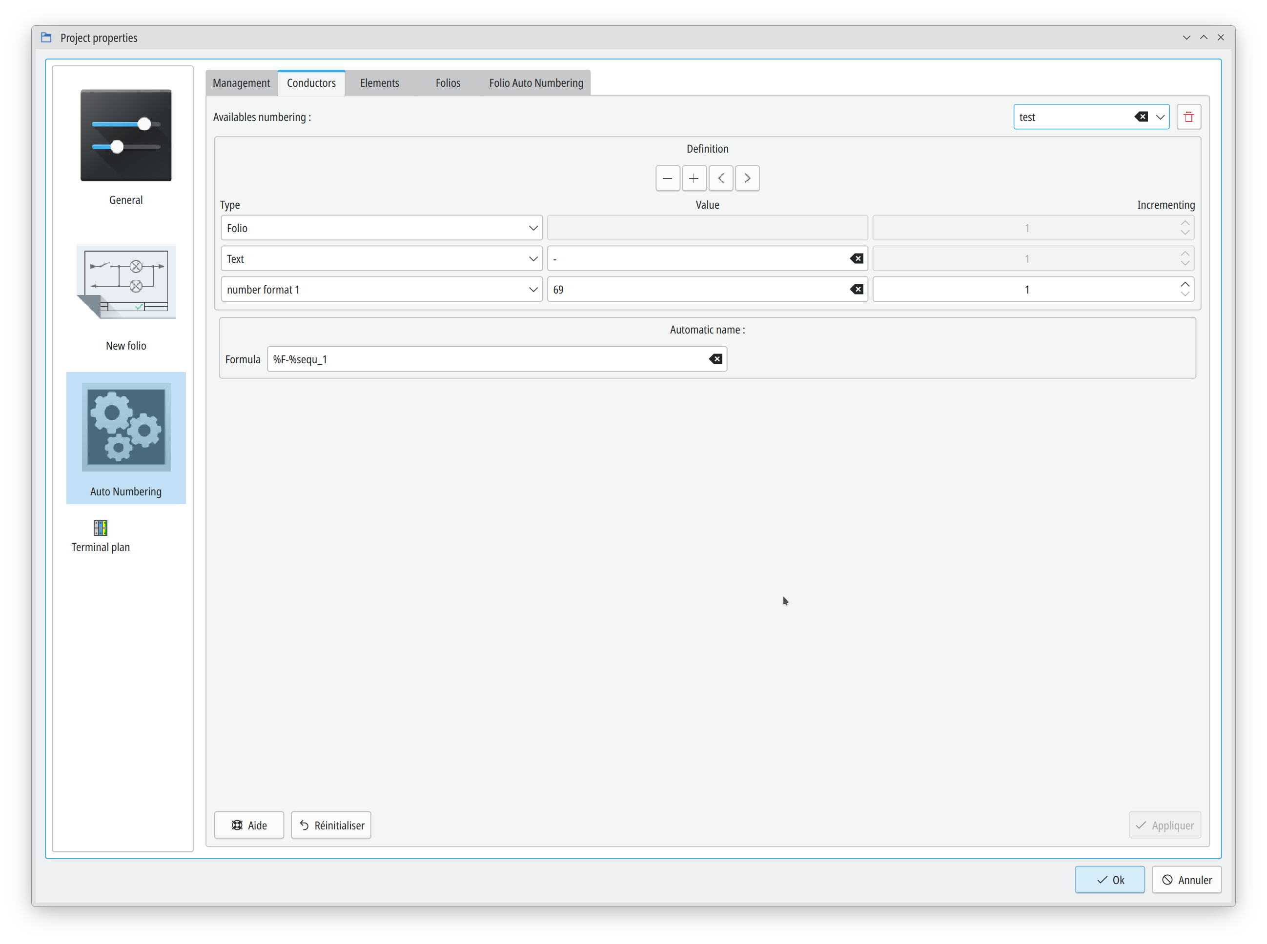
Task: Open the Folio Auto Numbering tab
Action: point(536,83)
